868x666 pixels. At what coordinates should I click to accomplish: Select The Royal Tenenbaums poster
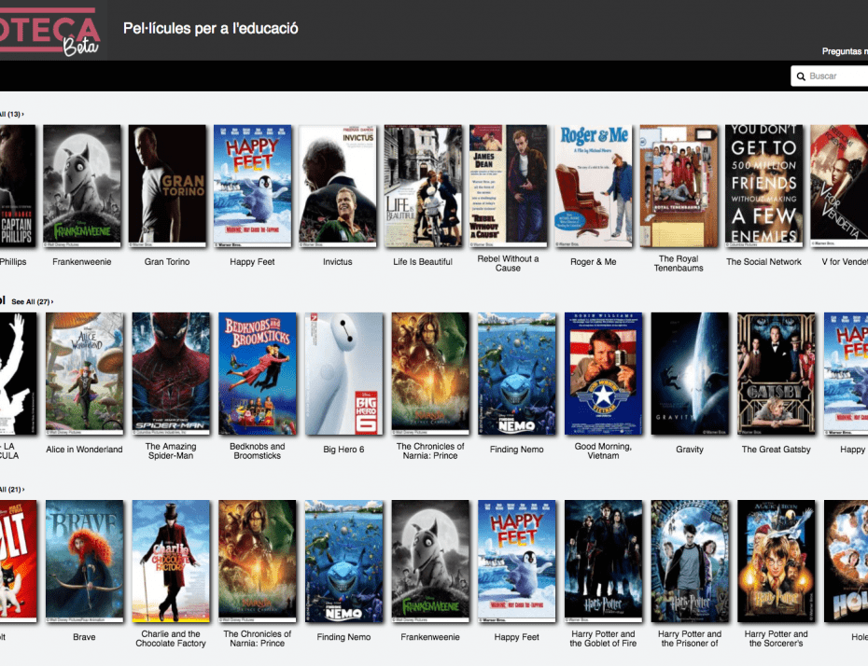coord(679,186)
